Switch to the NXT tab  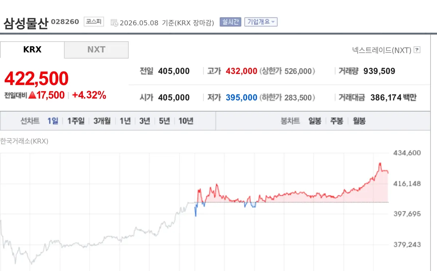click(97, 50)
